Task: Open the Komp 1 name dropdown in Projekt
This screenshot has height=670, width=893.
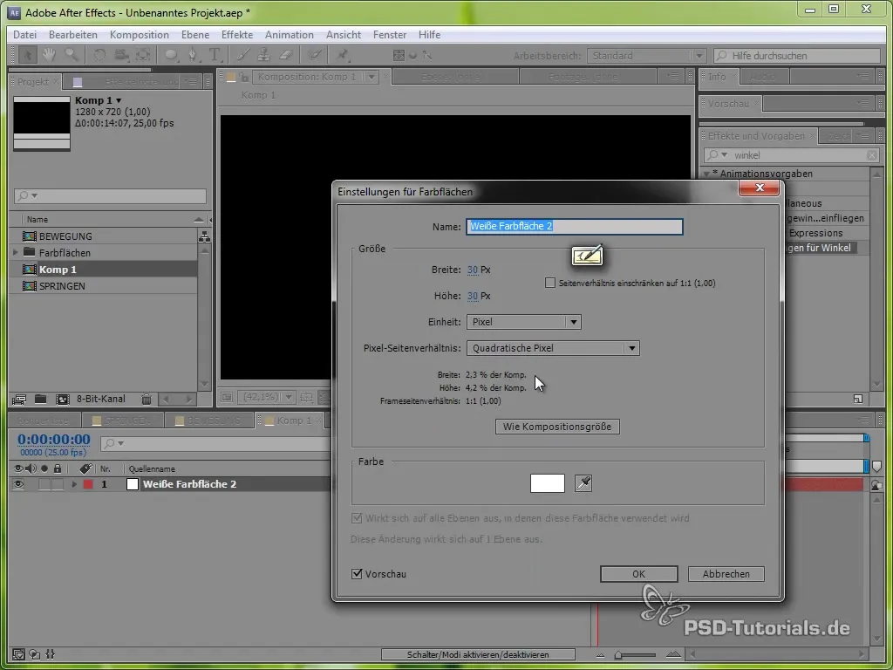Action: pyautogui.click(x=119, y=100)
